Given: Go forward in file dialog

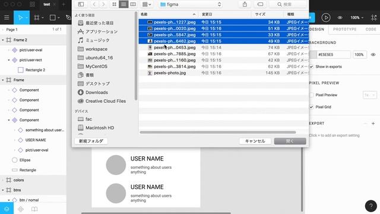Looking at the screenshot, I should [103, 4].
